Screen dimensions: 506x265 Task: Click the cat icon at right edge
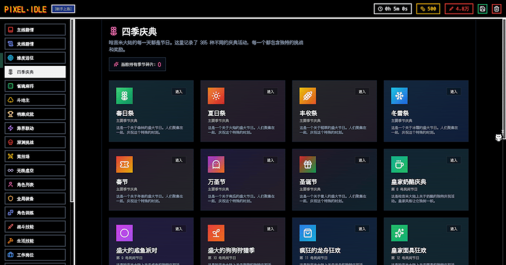click(498, 137)
